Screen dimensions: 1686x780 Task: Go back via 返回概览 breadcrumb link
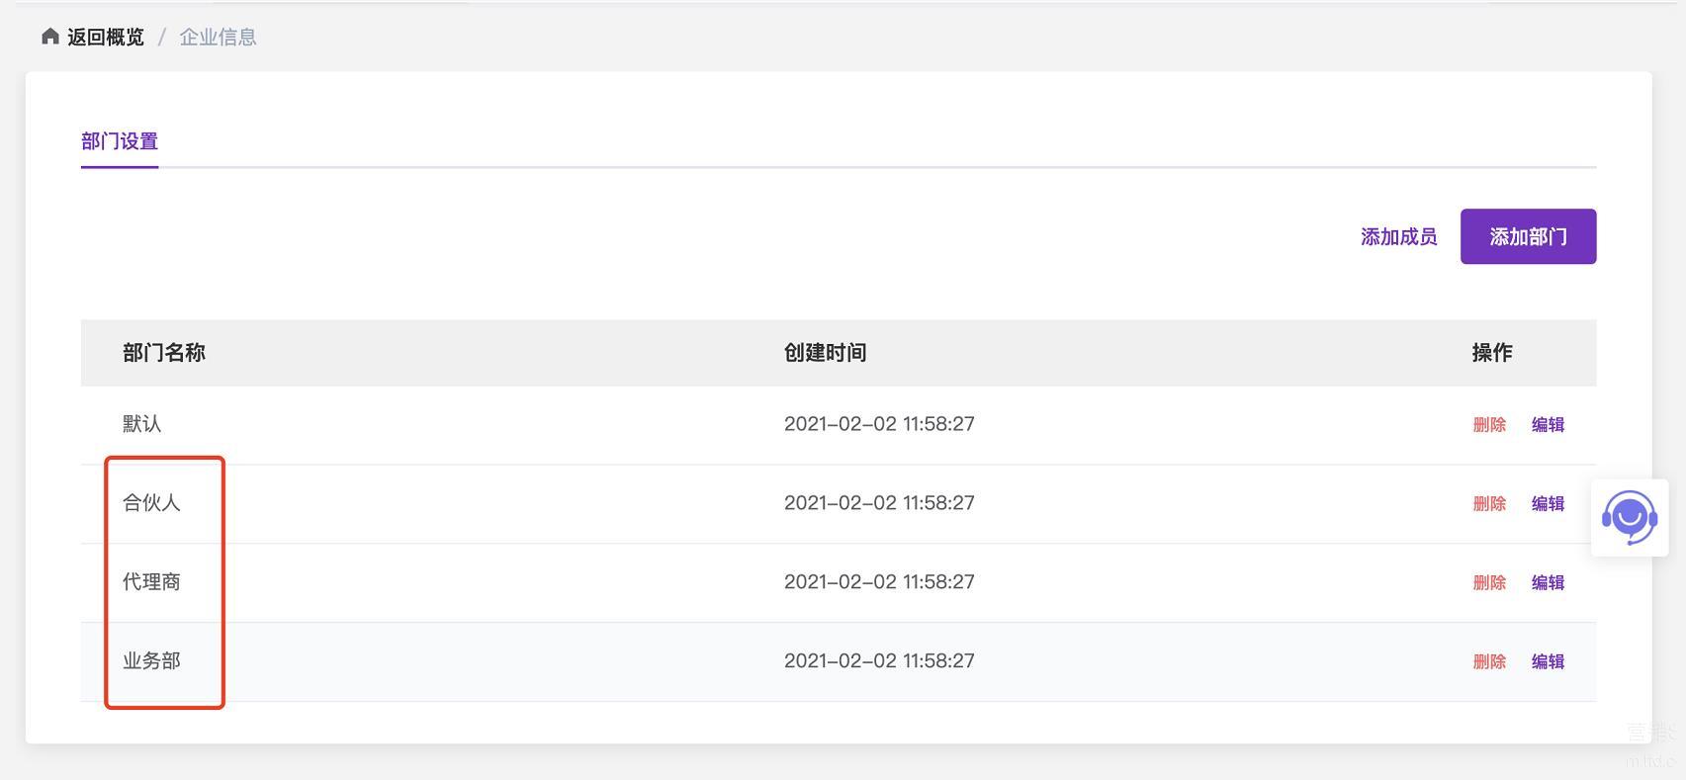[x=105, y=38]
